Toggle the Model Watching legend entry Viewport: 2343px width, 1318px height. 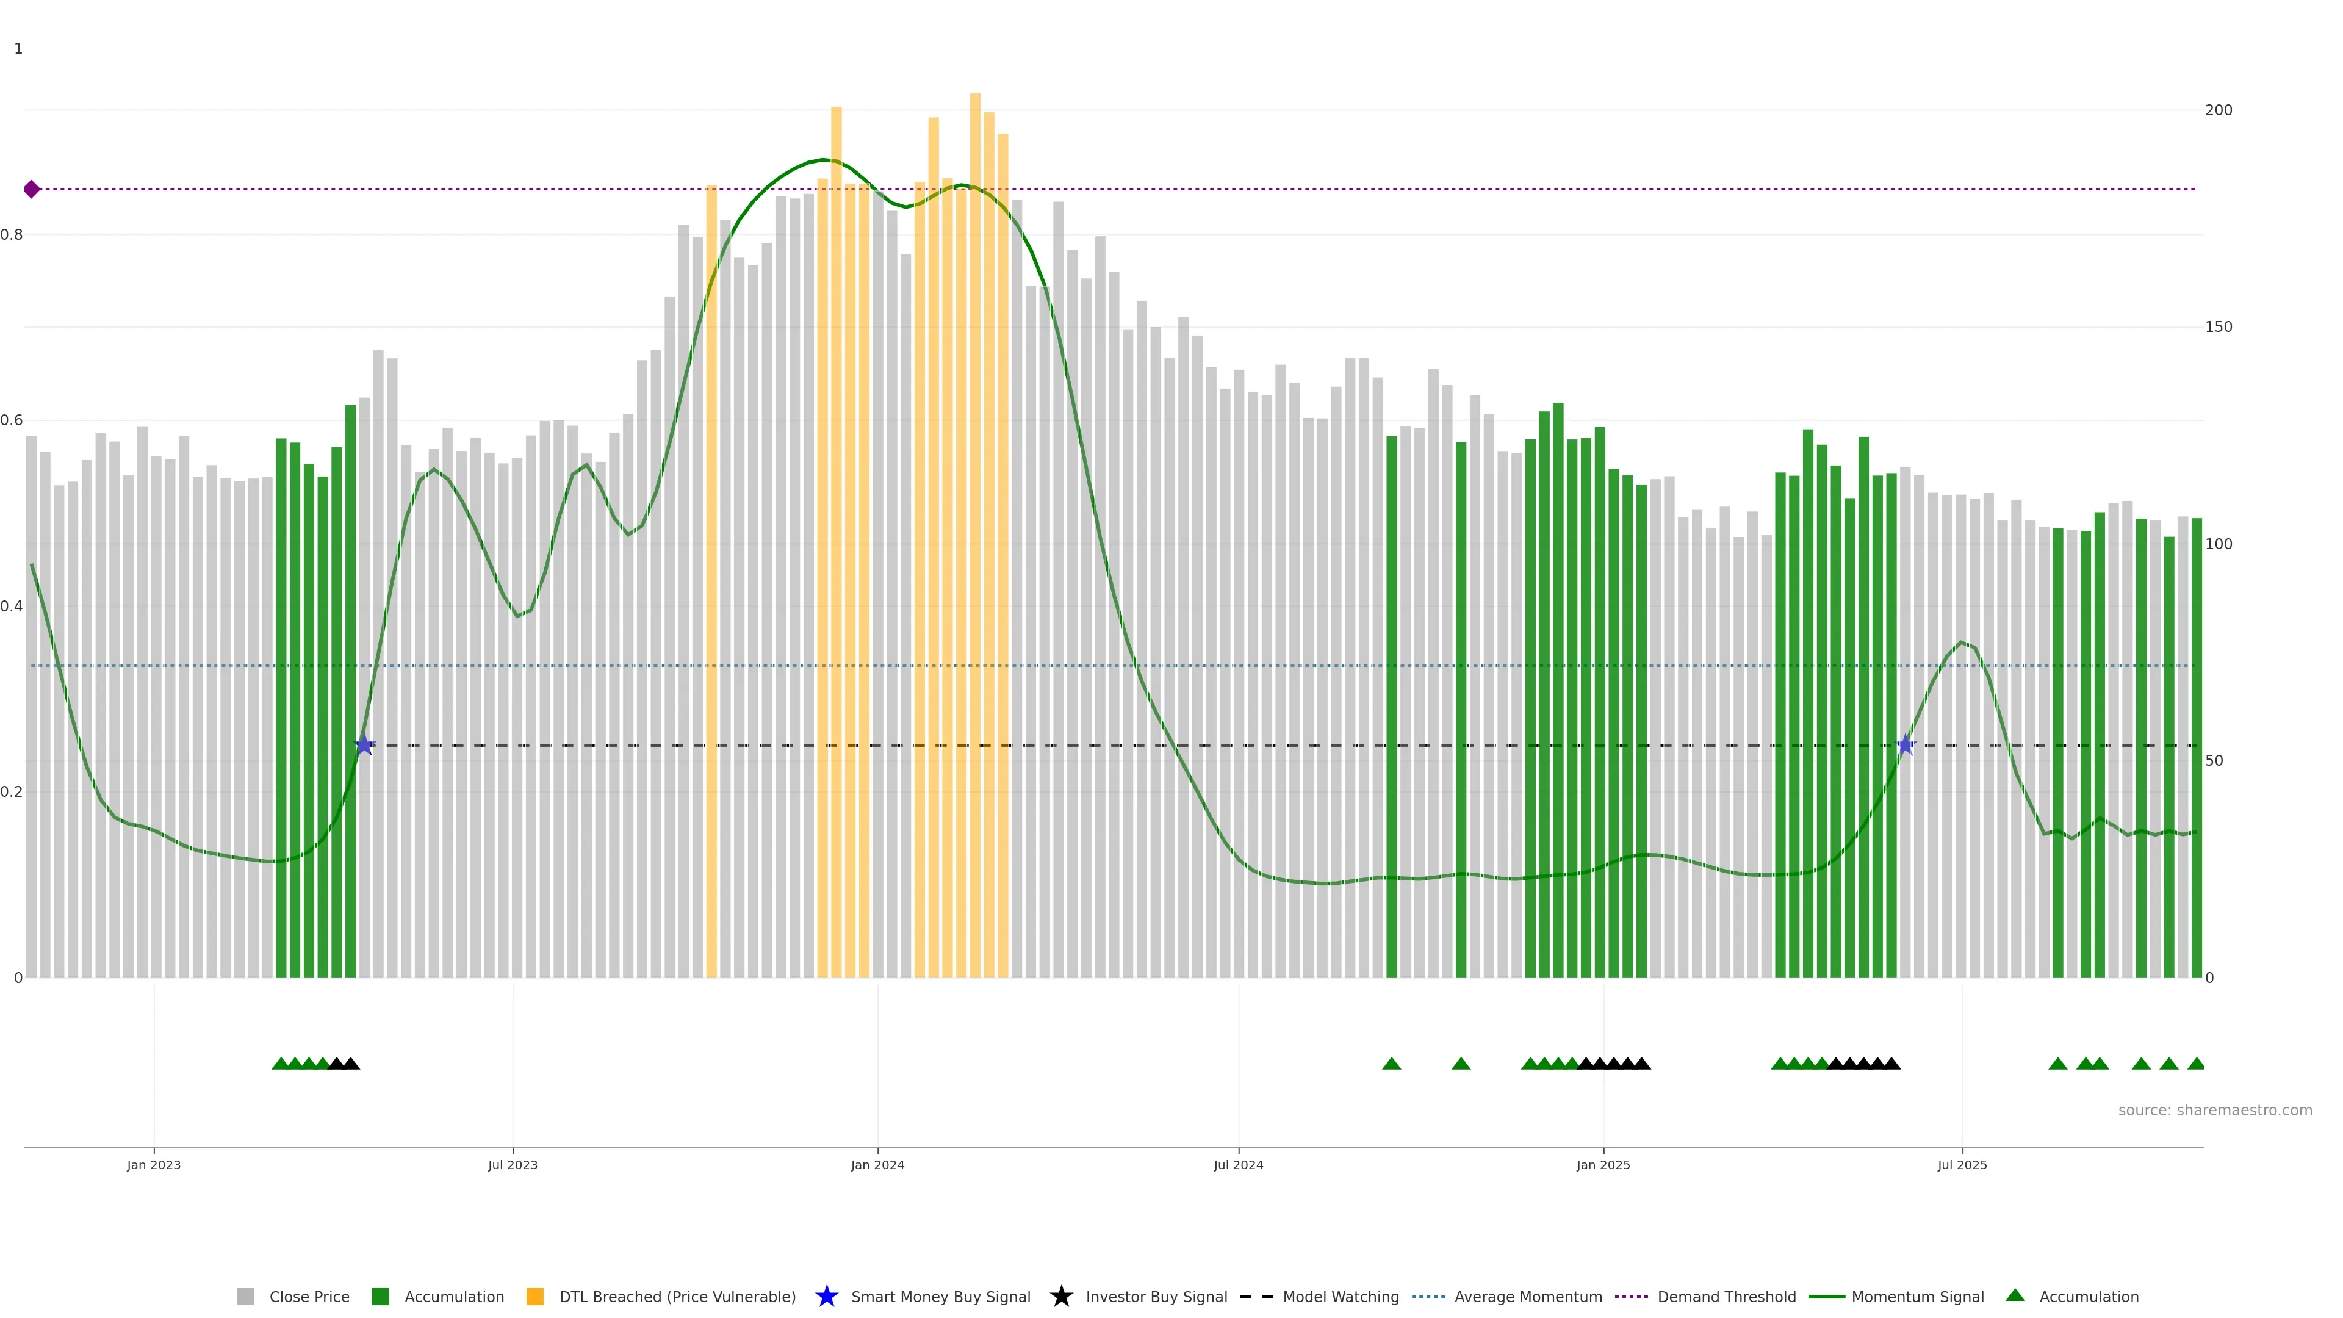pyautogui.click(x=1340, y=1296)
